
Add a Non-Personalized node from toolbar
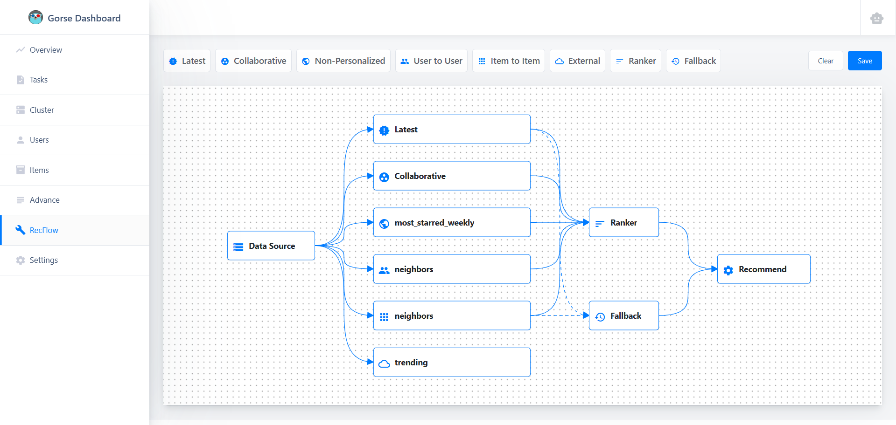tap(343, 61)
